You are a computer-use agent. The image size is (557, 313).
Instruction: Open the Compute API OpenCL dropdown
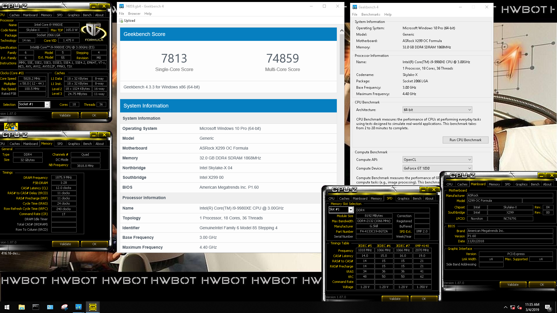tap(437, 160)
